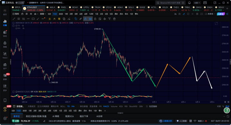231x125 pixels.
Task: Expand the 周期 period dropdown
Action: click(x=43, y=14)
